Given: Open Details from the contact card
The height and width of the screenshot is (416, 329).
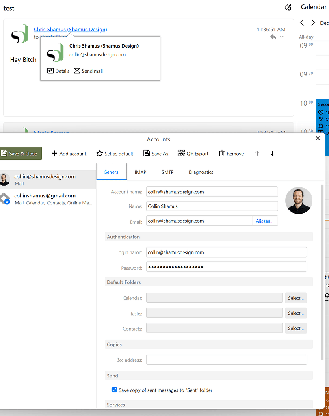Looking at the screenshot, I should (58, 71).
